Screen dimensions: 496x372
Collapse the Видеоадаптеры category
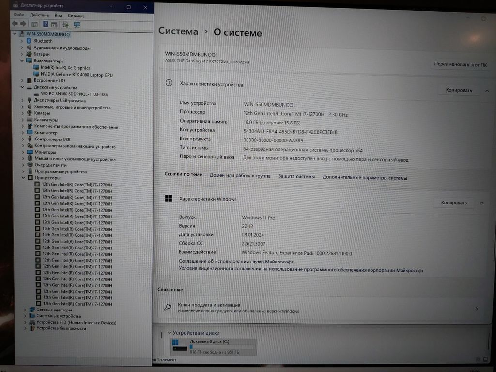click(x=22, y=61)
